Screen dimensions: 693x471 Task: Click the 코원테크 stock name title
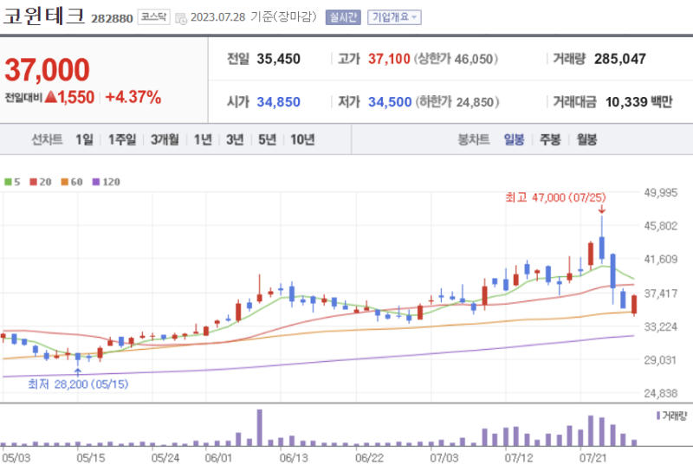(x=44, y=16)
